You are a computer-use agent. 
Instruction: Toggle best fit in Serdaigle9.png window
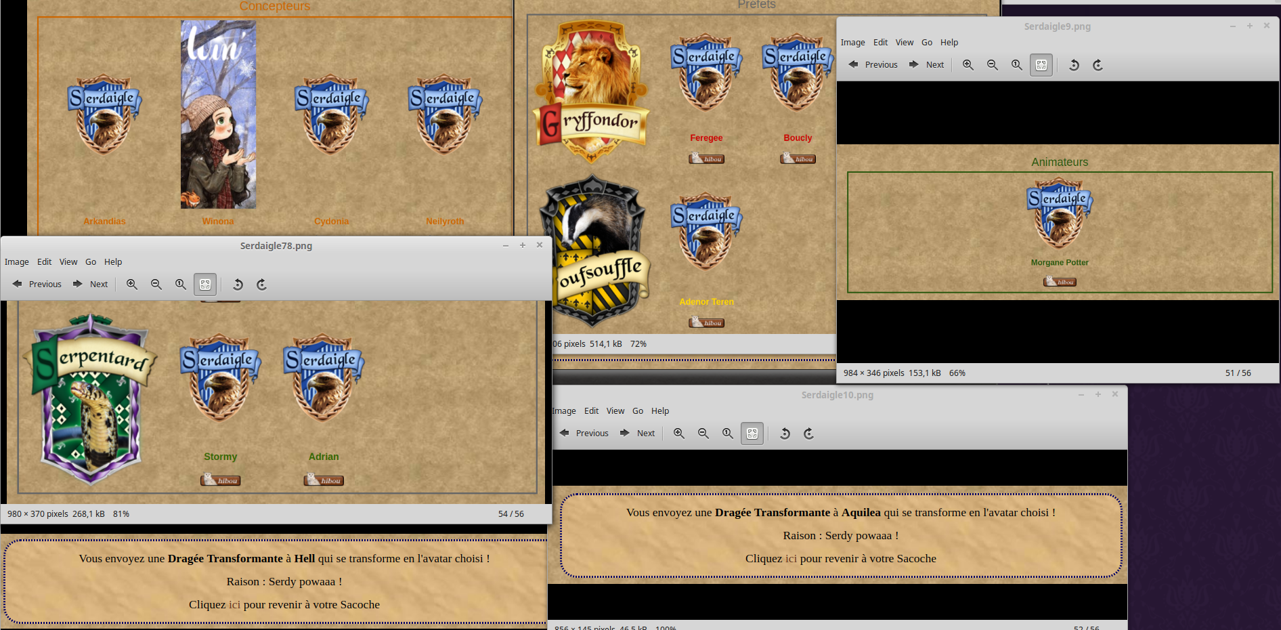[x=1041, y=65]
